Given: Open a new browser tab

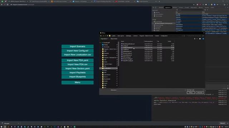Looking at the screenshot, I should pyautogui.click(x=159, y=1).
